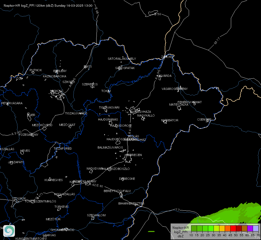Select the GYOMAENDRŐD label
261x240 pixels.
coord(62,230)
